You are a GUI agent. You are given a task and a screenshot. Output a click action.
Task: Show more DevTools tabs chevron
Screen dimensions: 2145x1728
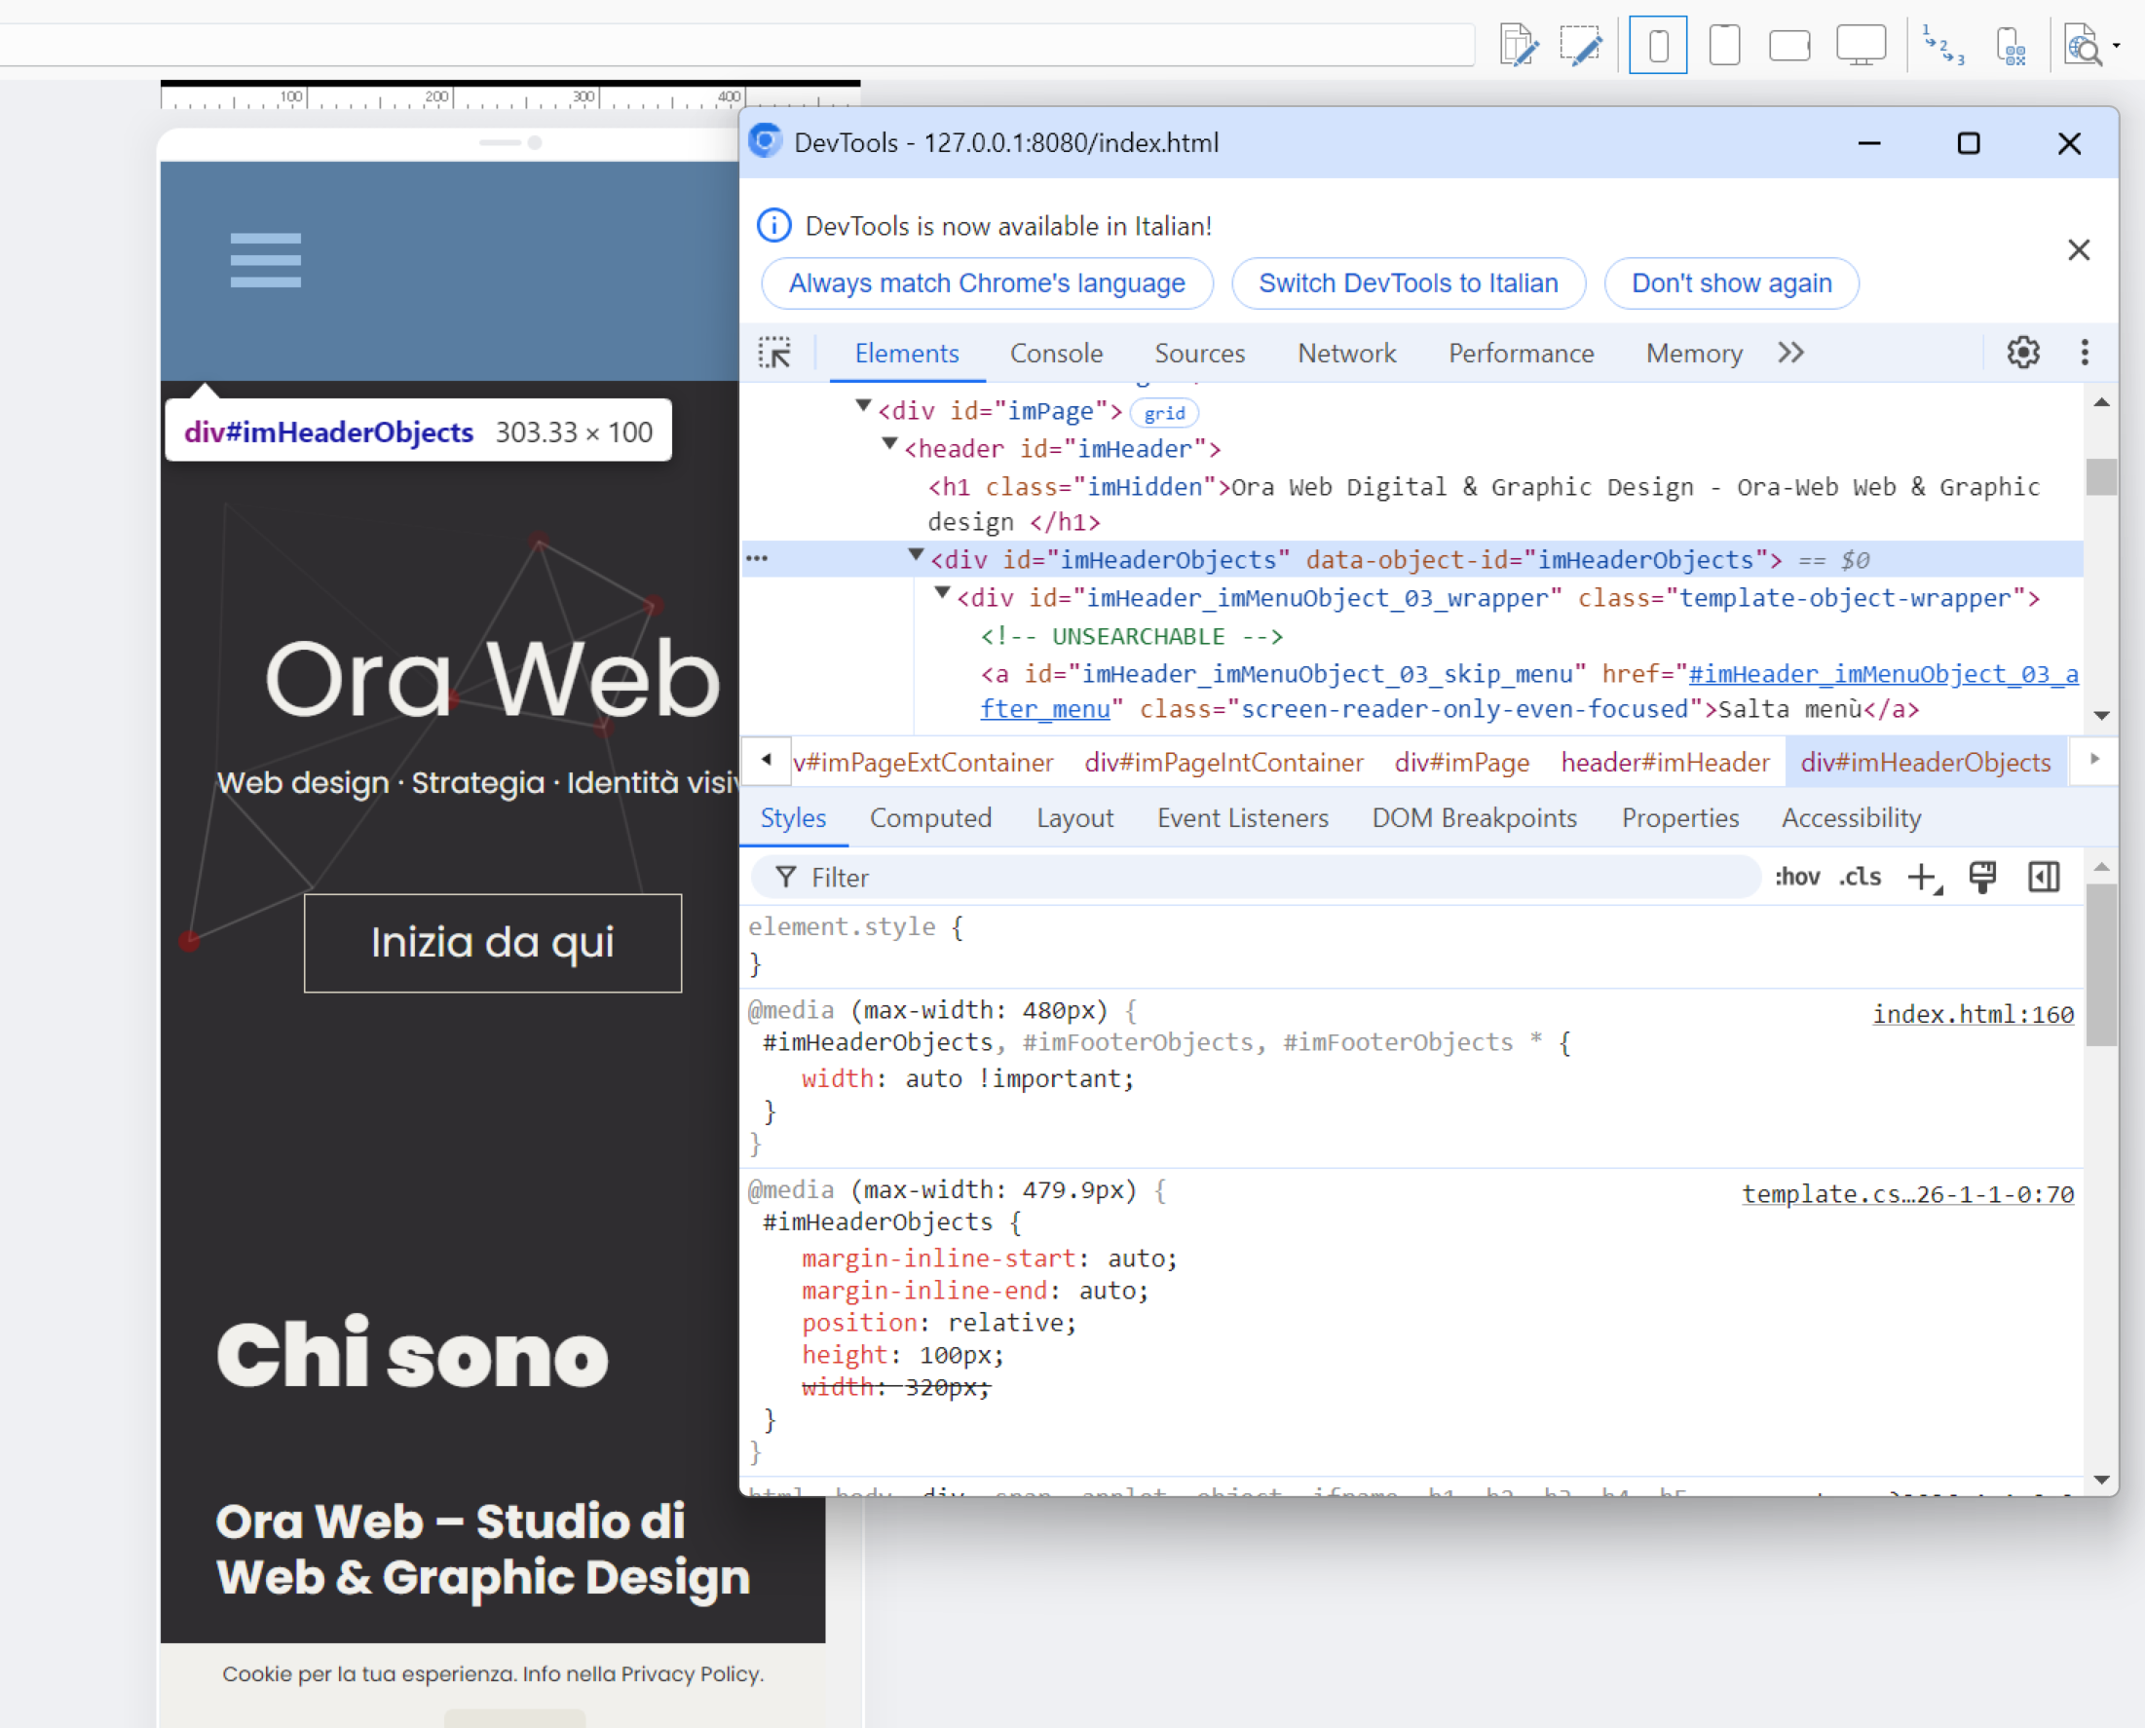click(1790, 353)
